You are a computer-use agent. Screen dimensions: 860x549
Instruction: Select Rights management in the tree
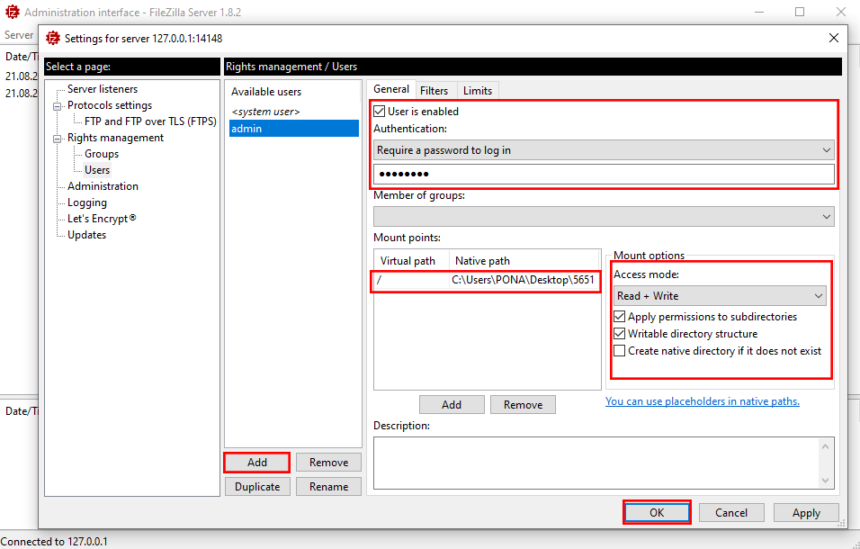[115, 138]
